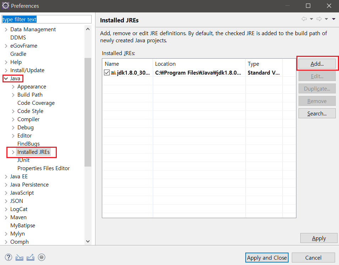Uncheck the jdk1.8.0 JRE checkbox

tap(107, 73)
